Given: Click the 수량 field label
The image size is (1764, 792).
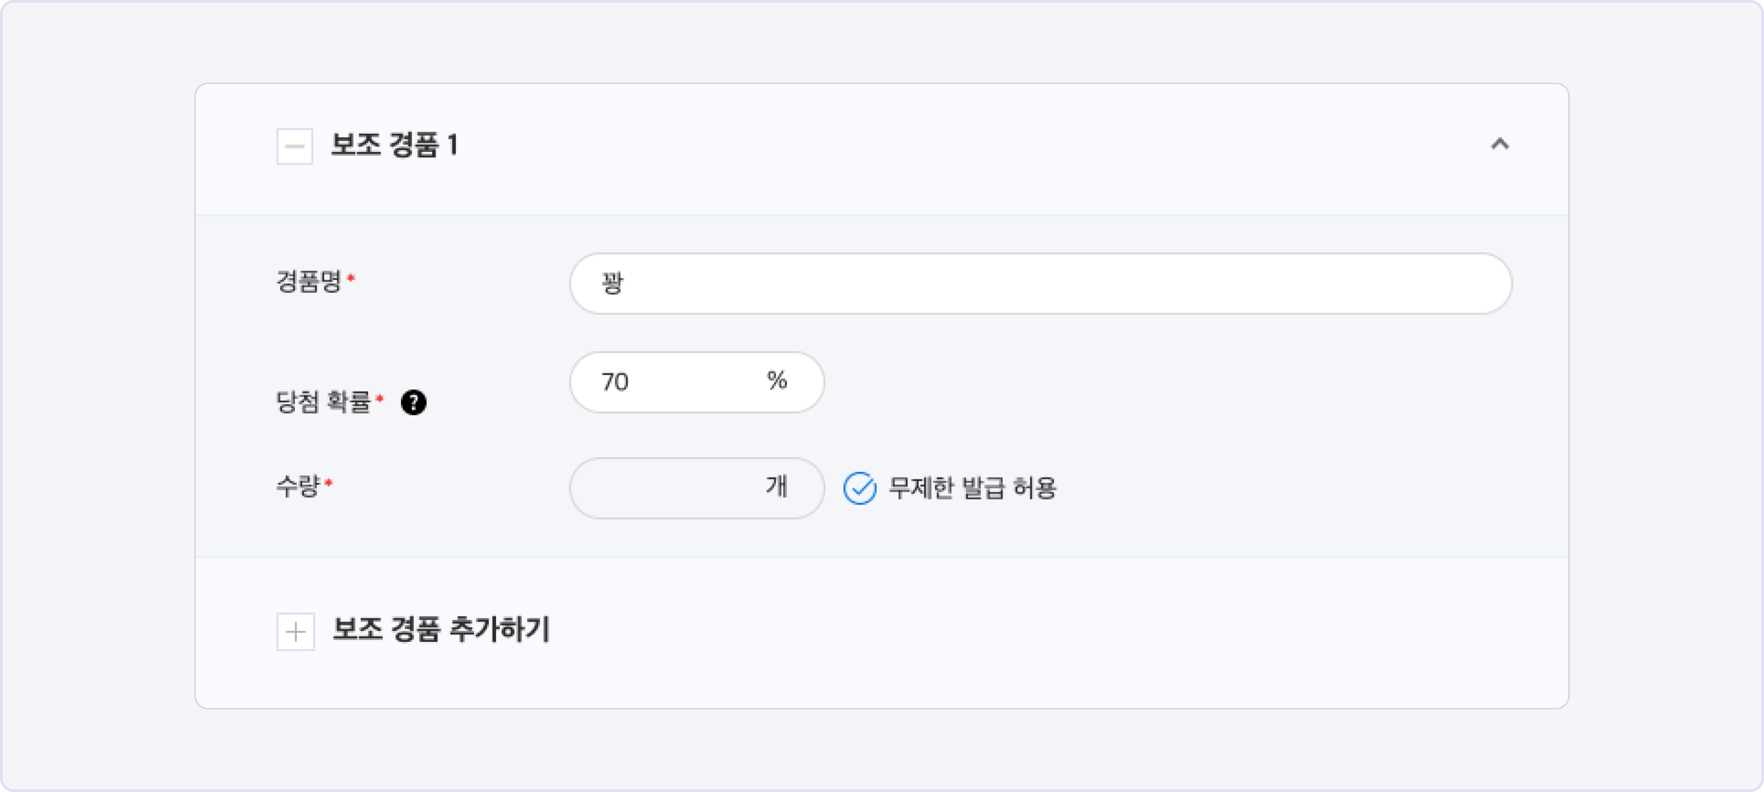Looking at the screenshot, I should [298, 486].
